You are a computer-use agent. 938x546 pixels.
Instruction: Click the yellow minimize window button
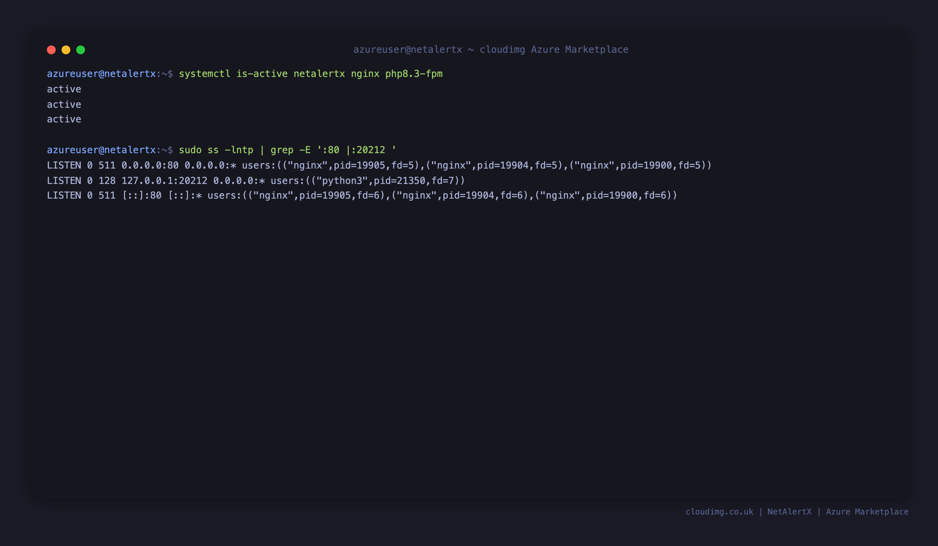point(66,50)
